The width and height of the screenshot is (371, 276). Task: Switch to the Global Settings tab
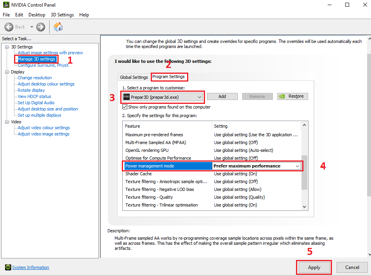point(134,77)
